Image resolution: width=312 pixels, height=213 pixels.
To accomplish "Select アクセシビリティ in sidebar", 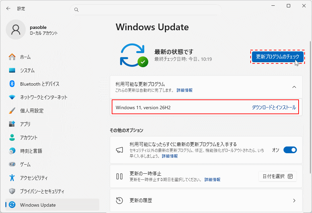I will (x=34, y=178).
